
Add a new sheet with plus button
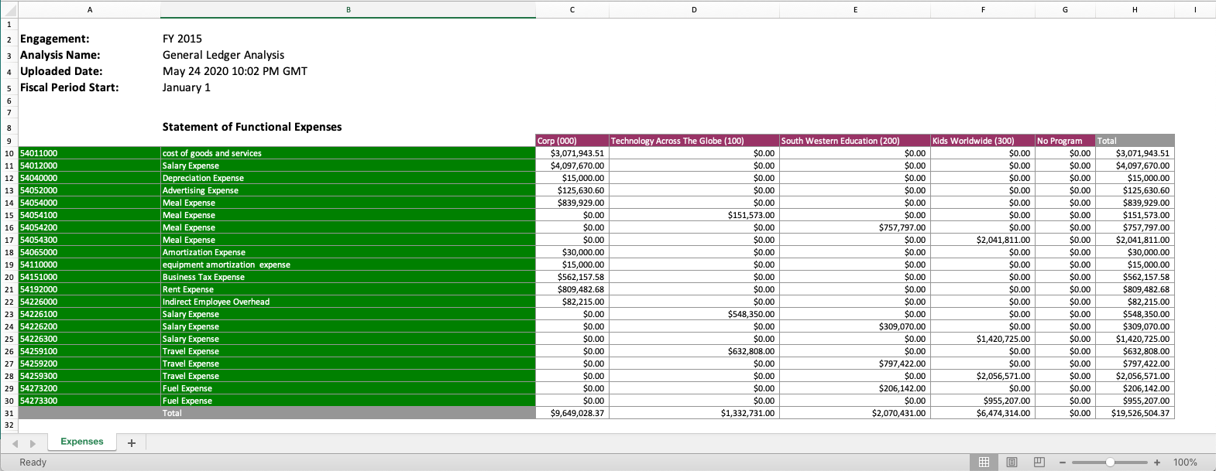click(x=132, y=443)
